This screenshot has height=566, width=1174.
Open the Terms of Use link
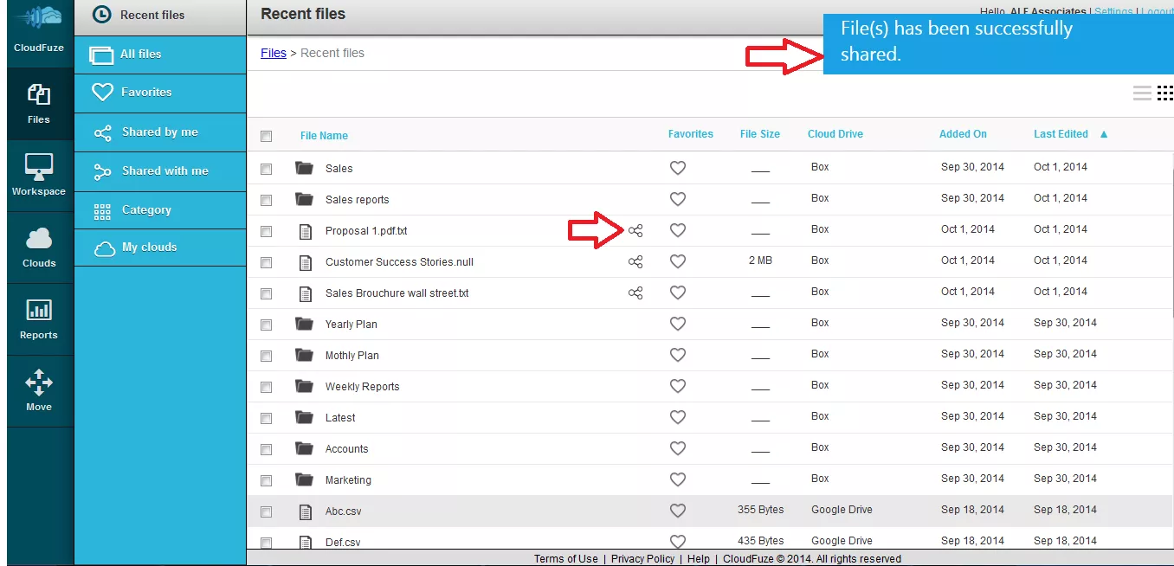pyautogui.click(x=565, y=558)
